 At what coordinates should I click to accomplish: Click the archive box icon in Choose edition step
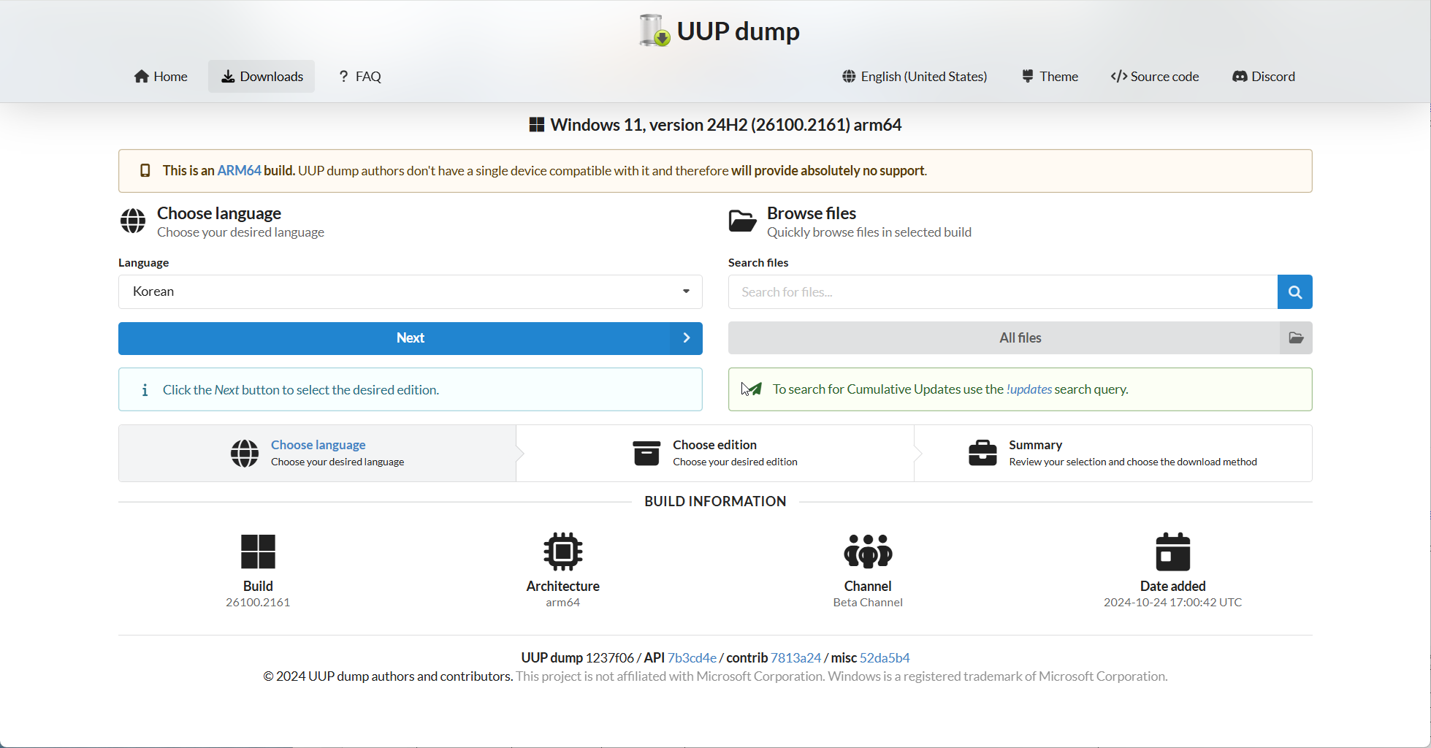click(x=646, y=454)
